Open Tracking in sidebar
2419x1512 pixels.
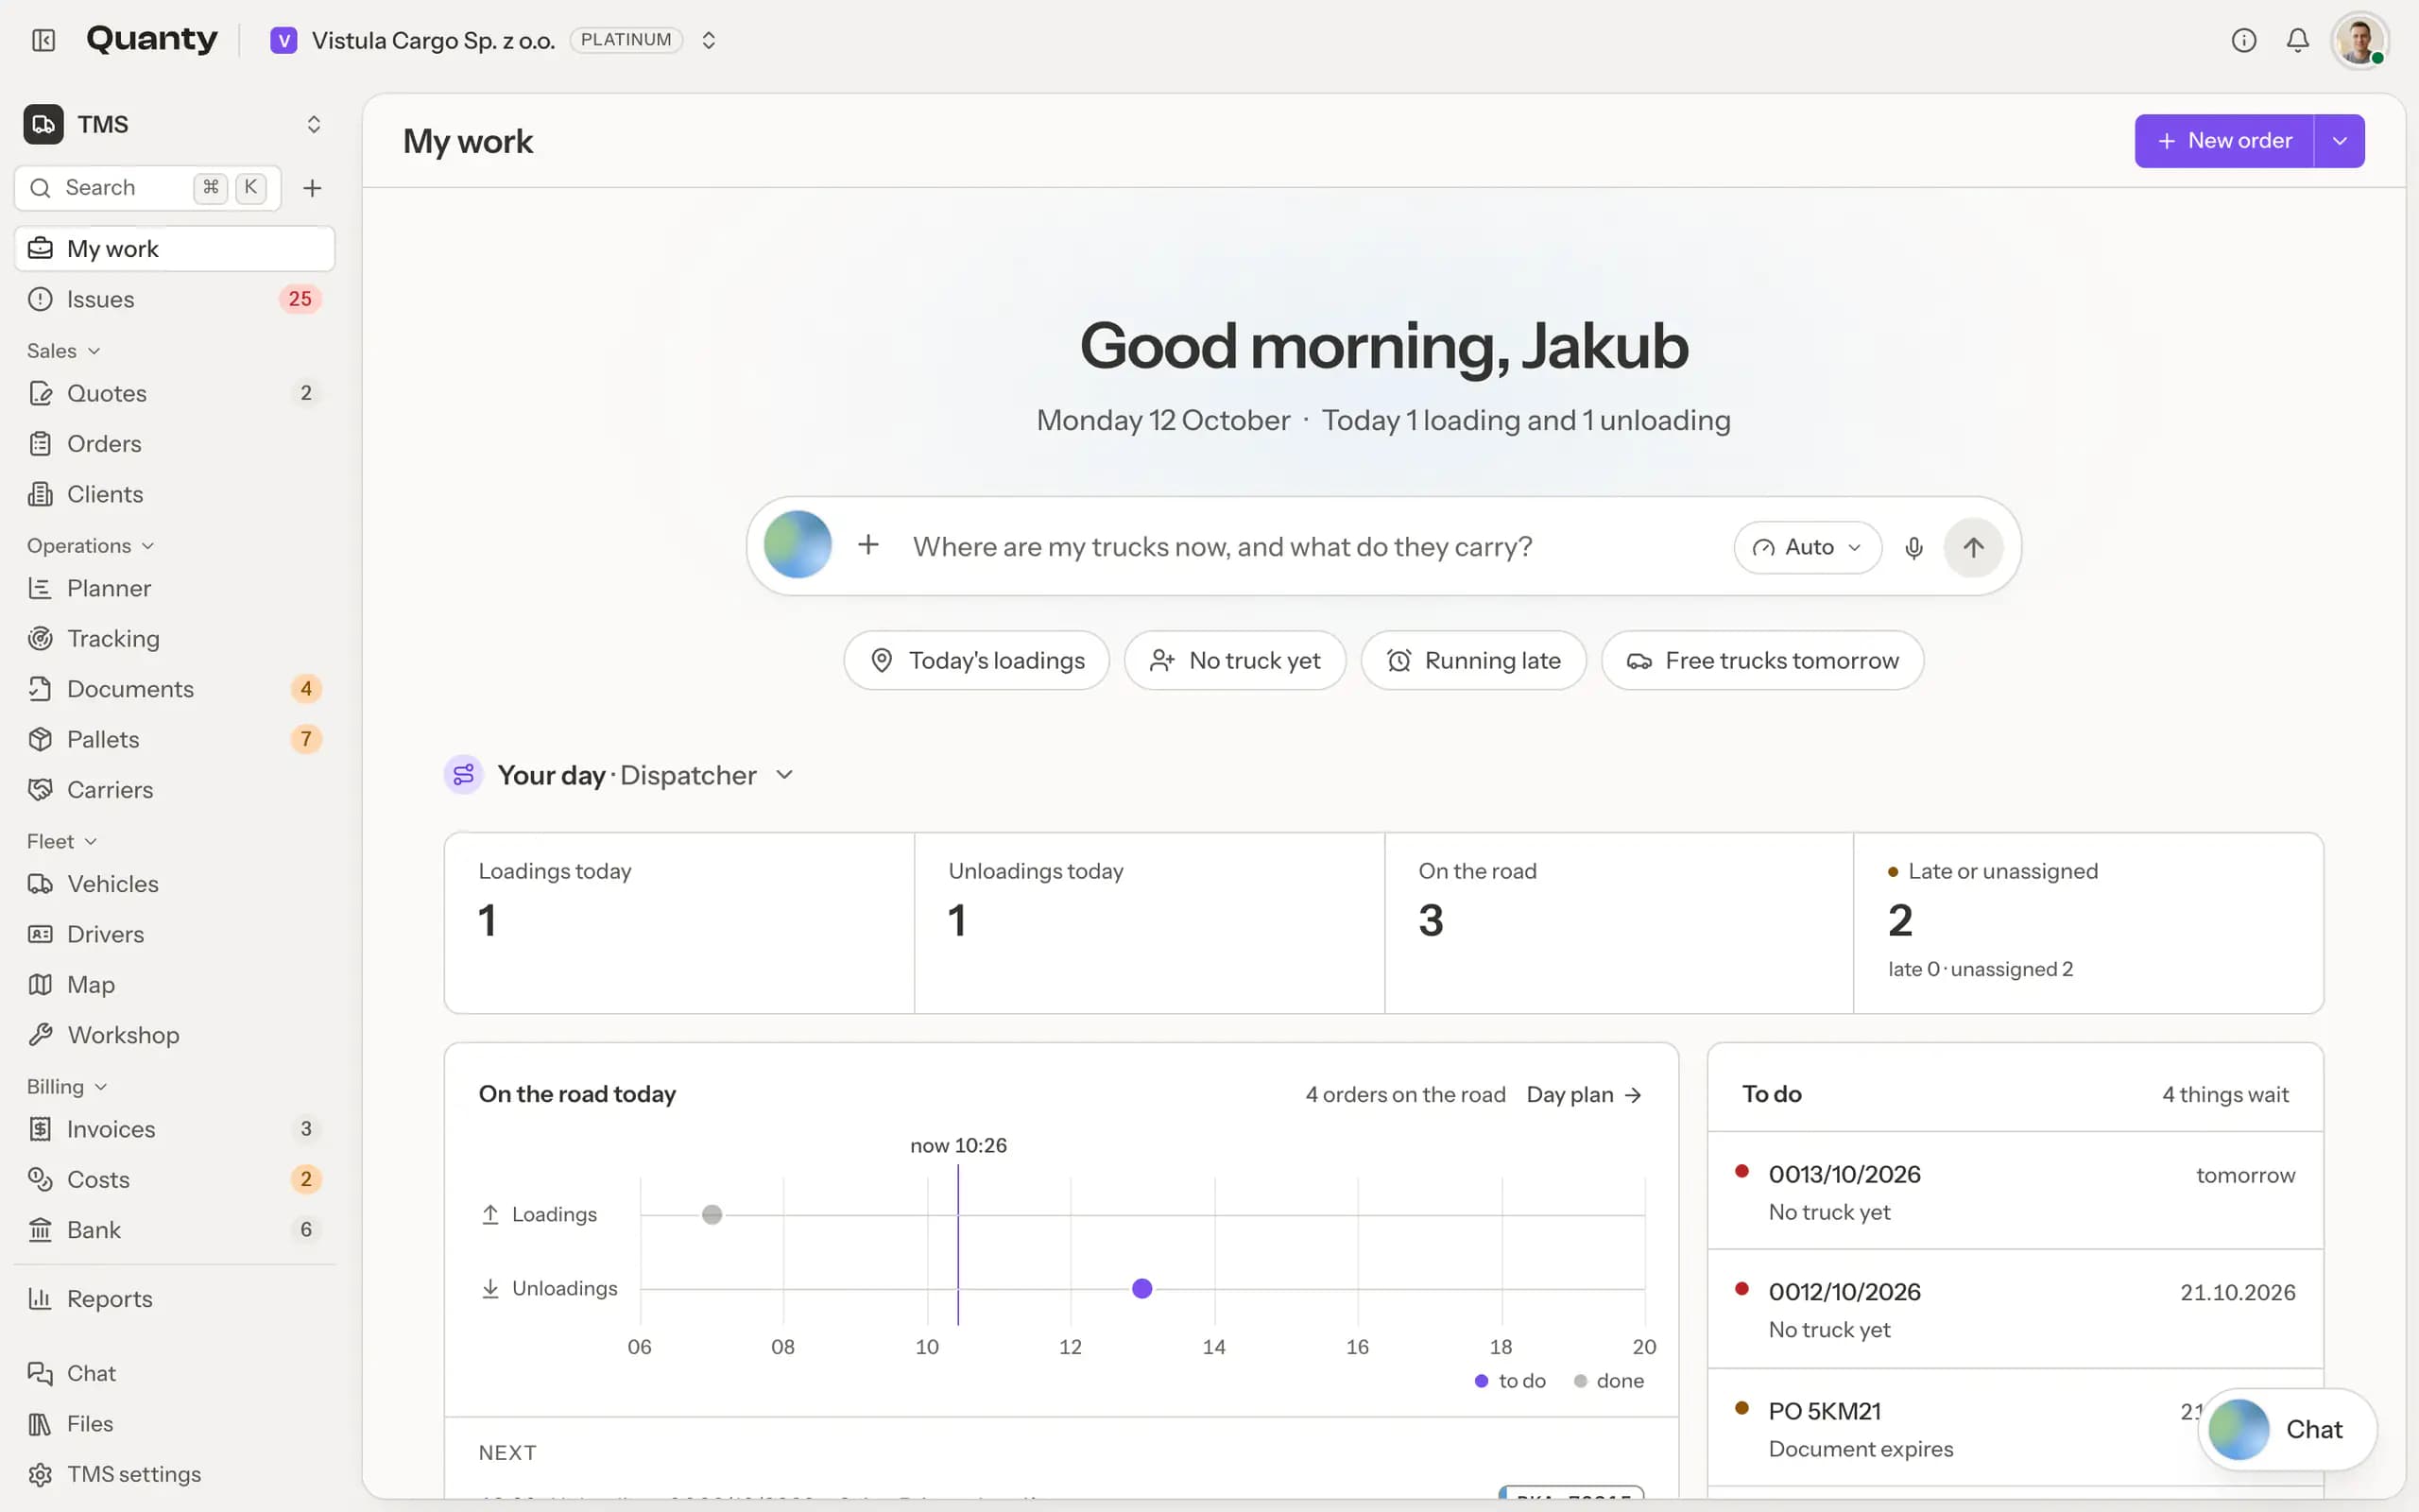click(175, 638)
